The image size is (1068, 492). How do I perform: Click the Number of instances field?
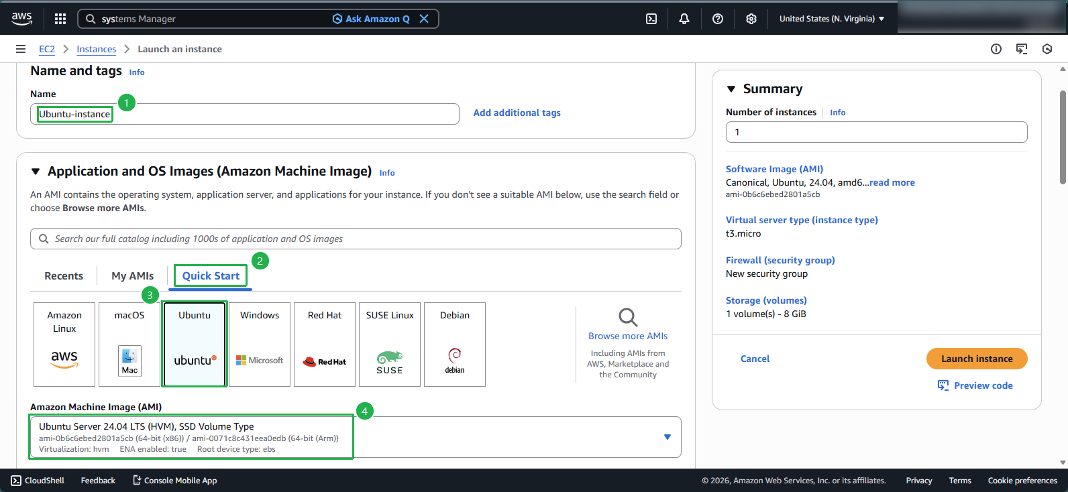[x=876, y=132]
